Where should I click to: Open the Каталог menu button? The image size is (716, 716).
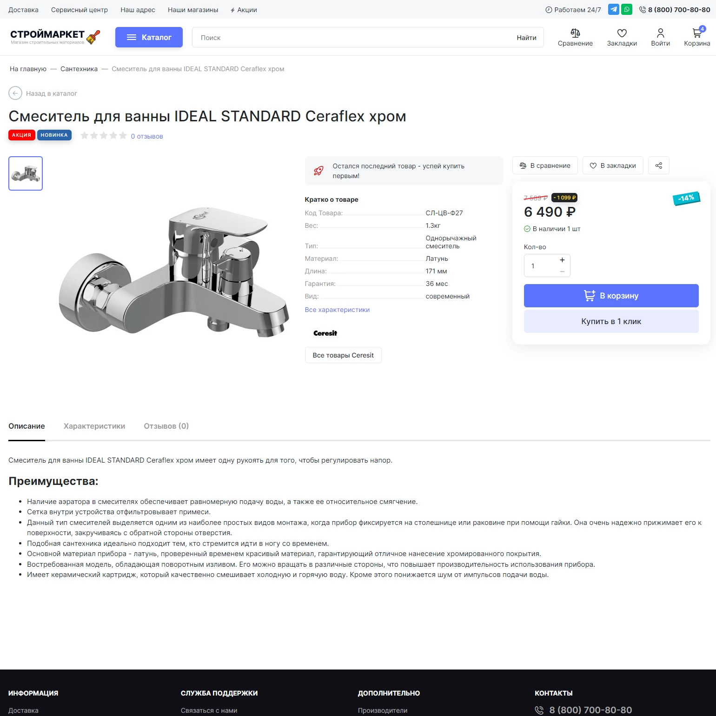(149, 37)
